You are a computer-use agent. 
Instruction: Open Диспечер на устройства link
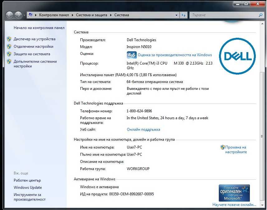coord(35,39)
